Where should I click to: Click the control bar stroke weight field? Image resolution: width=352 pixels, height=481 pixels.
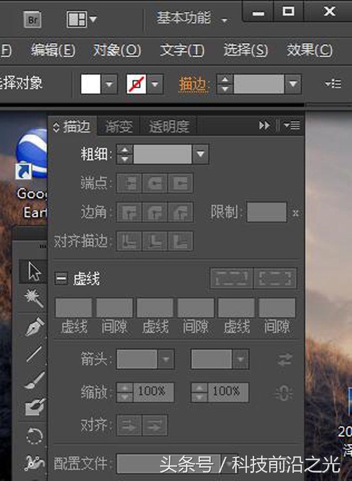(259, 84)
